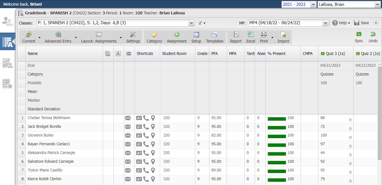Add a new Assignment
This screenshot has width=382, height=185.
pyautogui.click(x=177, y=37)
